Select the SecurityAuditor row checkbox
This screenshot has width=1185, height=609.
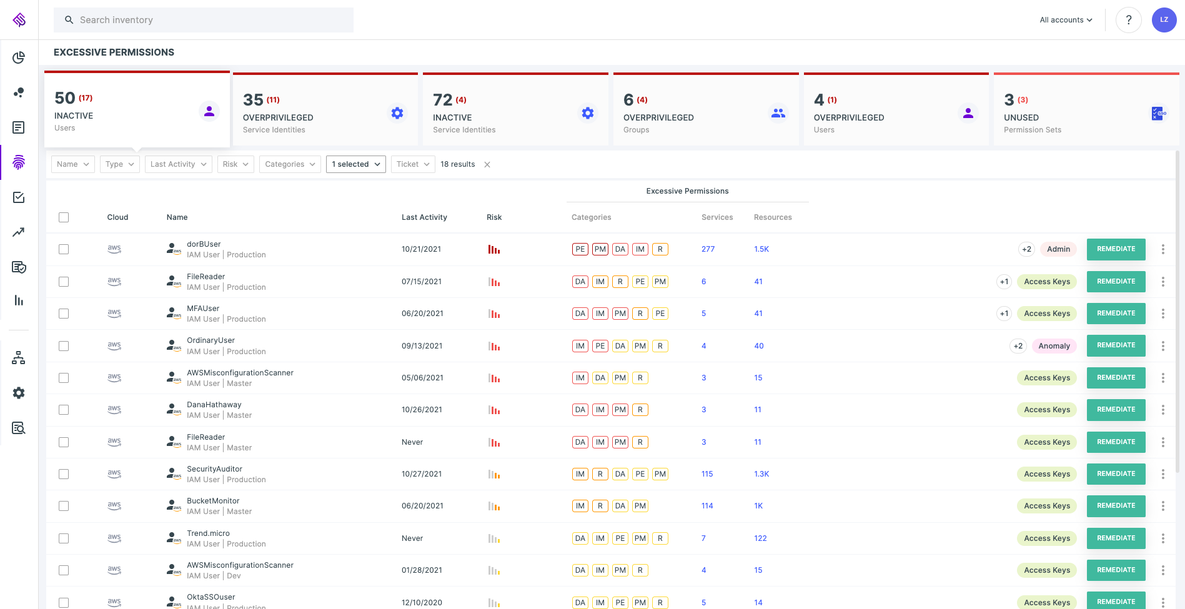(x=64, y=474)
